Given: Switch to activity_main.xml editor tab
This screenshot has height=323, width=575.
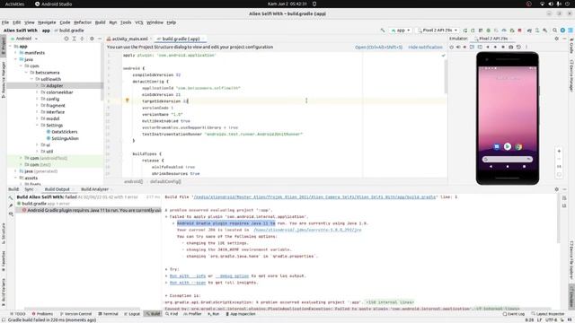Looking at the screenshot, I should click(129, 39).
